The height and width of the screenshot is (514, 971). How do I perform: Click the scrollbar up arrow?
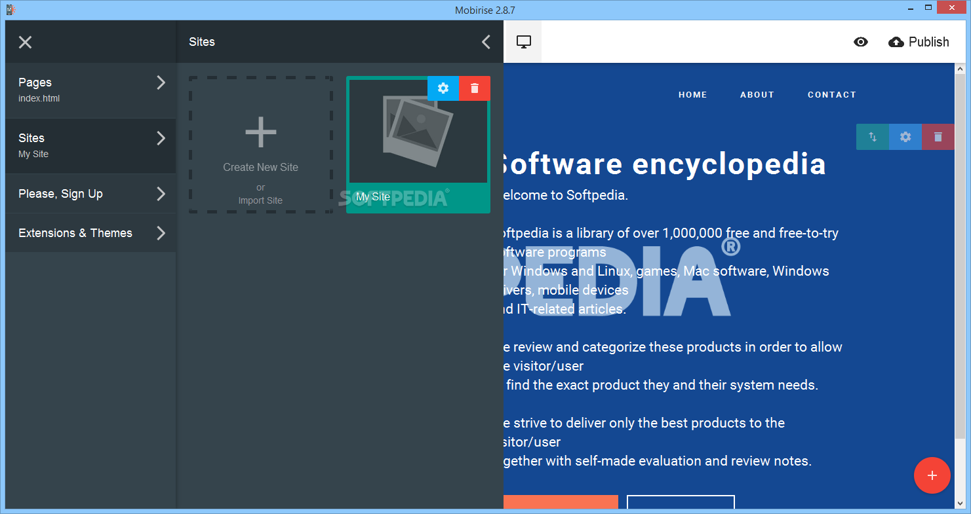tap(960, 68)
